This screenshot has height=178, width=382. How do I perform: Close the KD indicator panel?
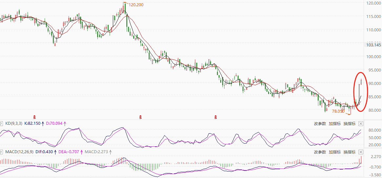361,123
